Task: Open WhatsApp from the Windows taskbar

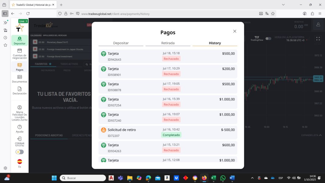Action: click(x=223, y=178)
